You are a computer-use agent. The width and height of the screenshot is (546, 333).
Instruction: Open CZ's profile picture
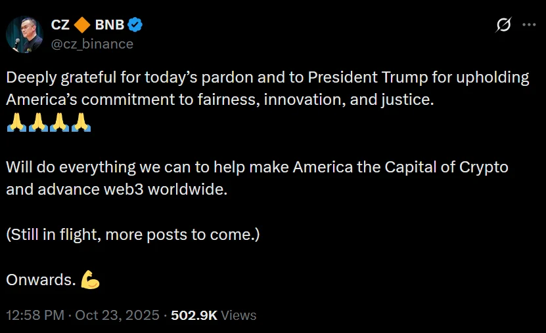[x=24, y=34]
